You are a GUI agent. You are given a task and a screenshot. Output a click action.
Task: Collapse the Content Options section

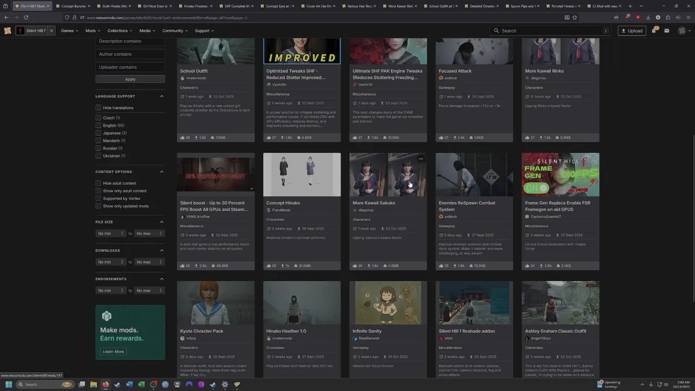coord(161,172)
